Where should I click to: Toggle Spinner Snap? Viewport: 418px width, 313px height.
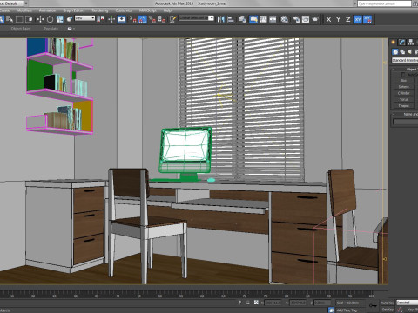162,19
